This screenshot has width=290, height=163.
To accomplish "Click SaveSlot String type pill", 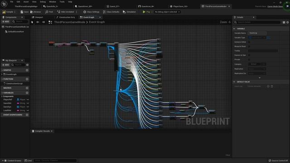I will (21, 103).
